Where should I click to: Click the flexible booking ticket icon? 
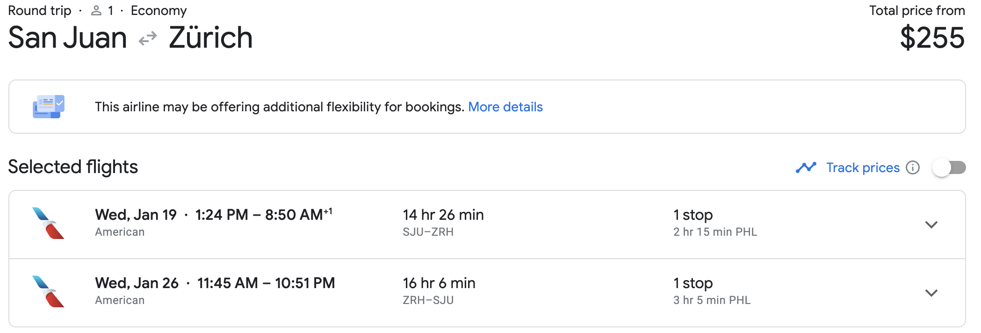click(48, 107)
